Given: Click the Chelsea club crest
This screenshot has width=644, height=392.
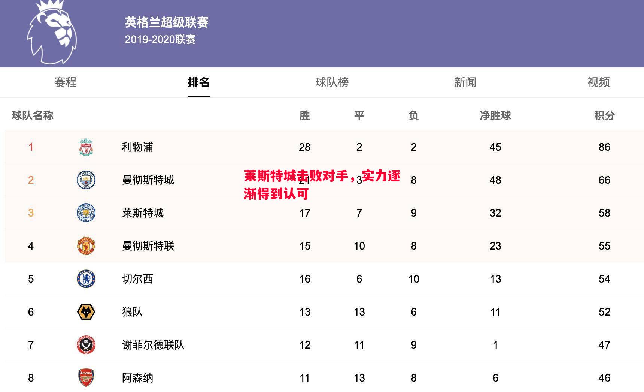Looking at the screenshot, I should (86, 279).
